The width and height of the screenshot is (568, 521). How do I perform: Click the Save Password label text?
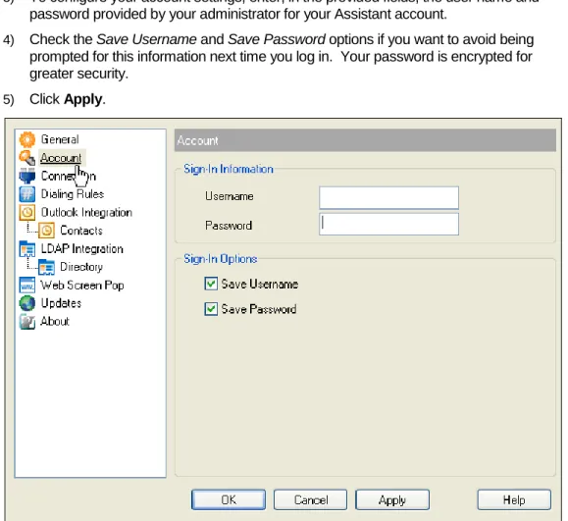(x=259, y=309)
